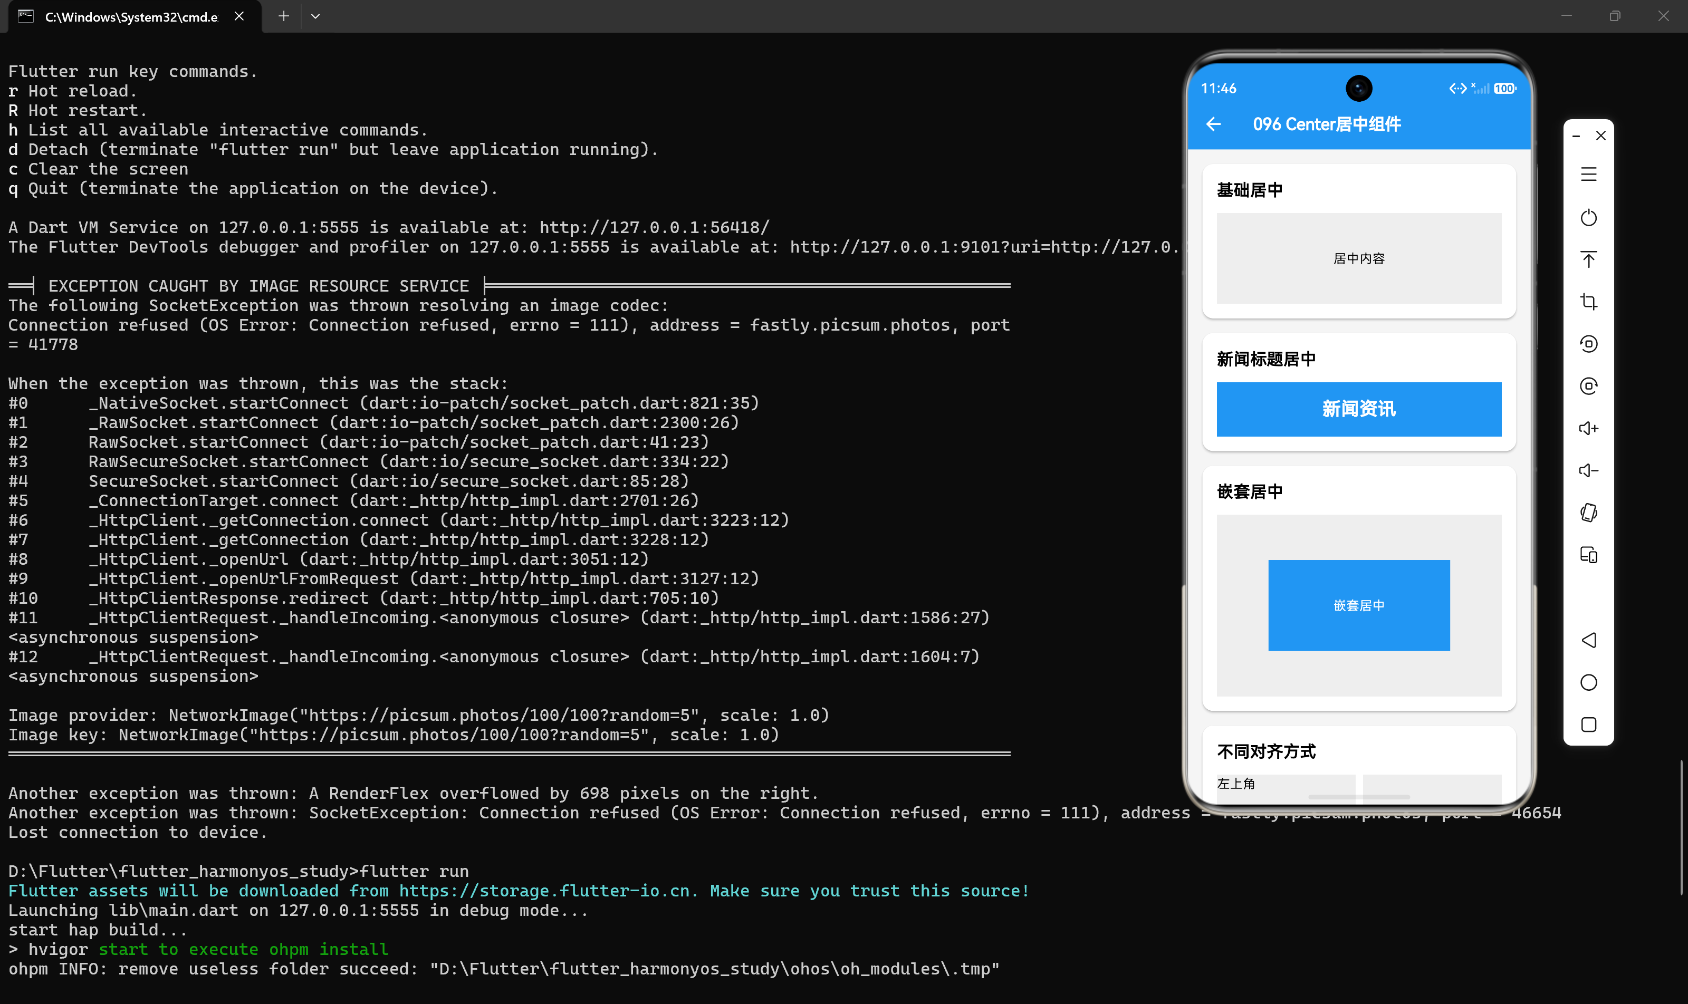Expand the terminal profile dropdown chevron
Viewport: 1688px width, 1004px height.
[315, 16]
